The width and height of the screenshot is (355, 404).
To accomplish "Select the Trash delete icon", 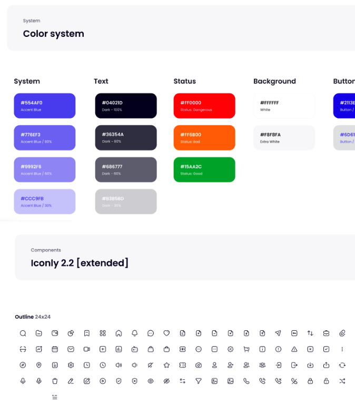I will [x=55, y=381].
